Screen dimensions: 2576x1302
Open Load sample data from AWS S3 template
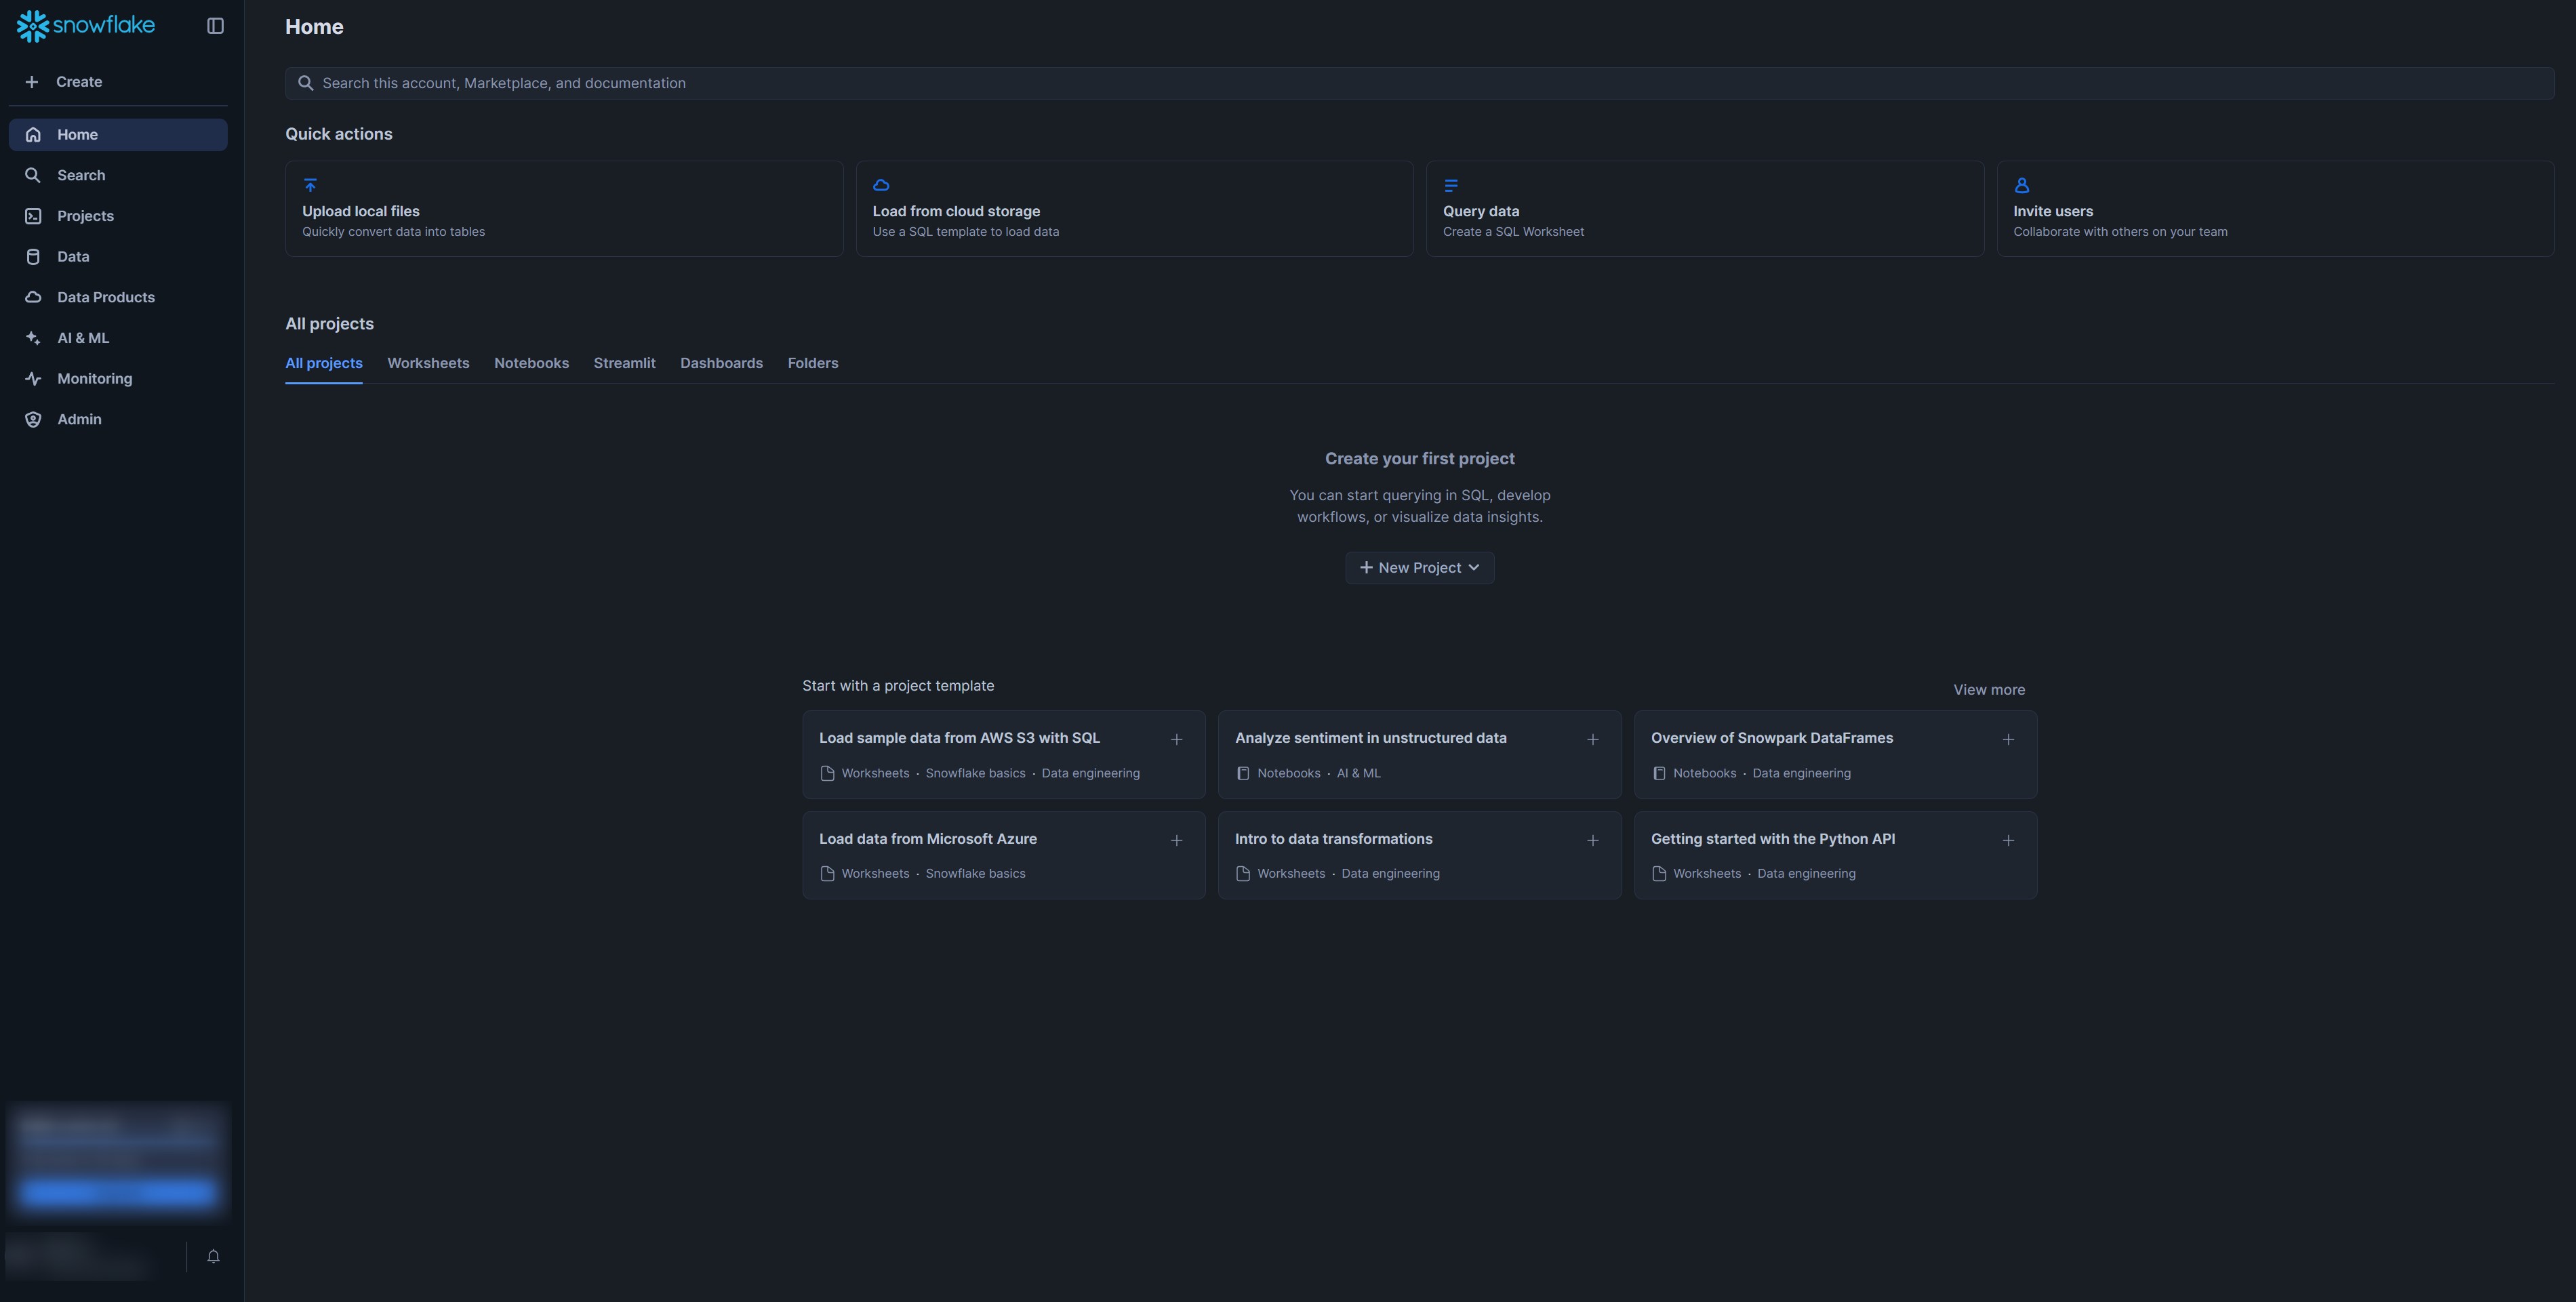tap(1004, 755)
